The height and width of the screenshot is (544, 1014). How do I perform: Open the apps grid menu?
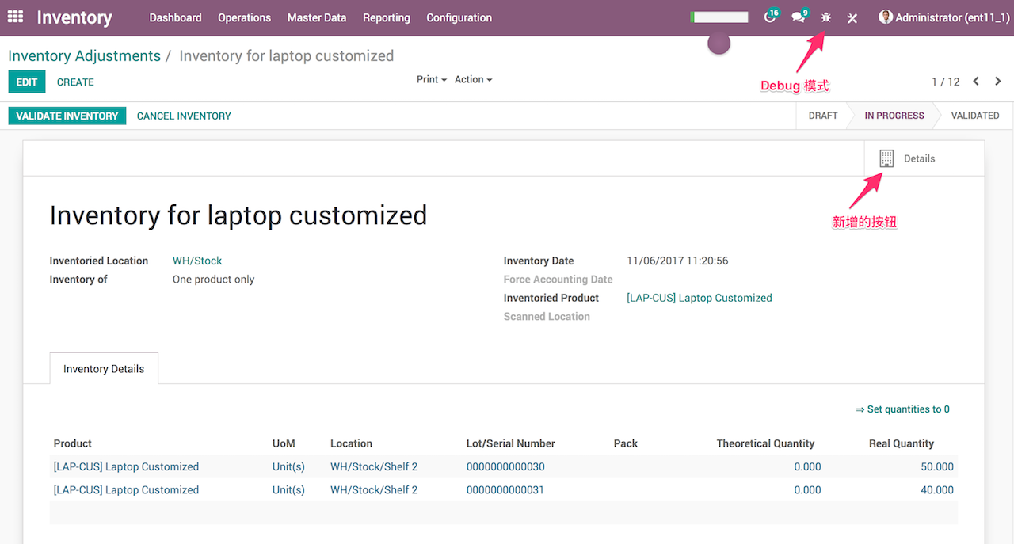pos(14,17)
